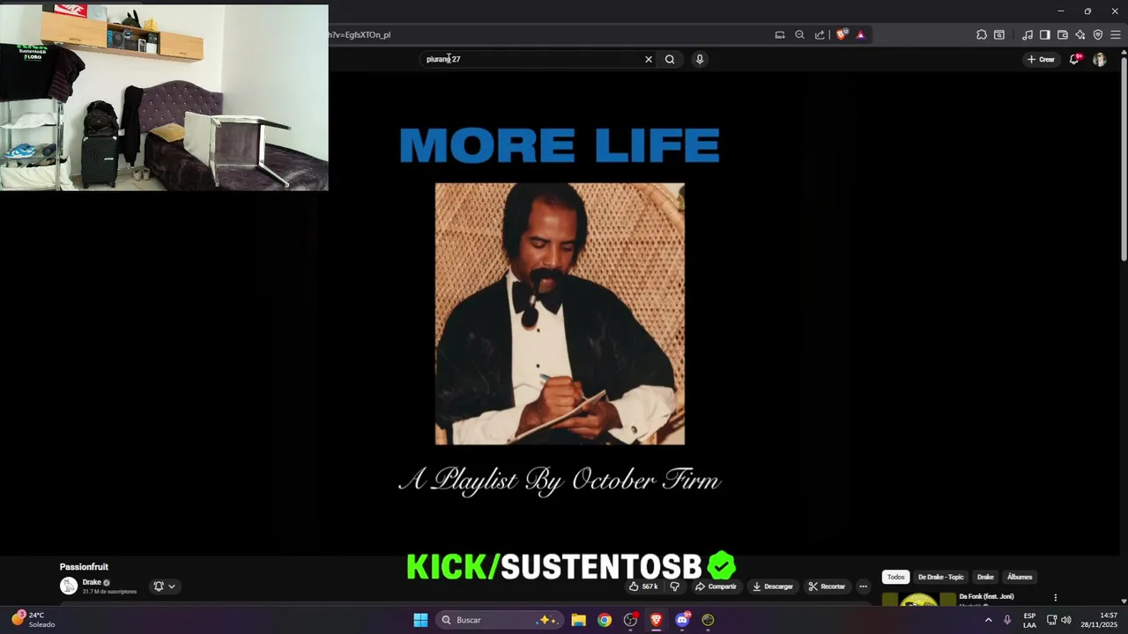1128x634 pixels.
Task: Share this page via address bar icon
Action: click(820, 35)
